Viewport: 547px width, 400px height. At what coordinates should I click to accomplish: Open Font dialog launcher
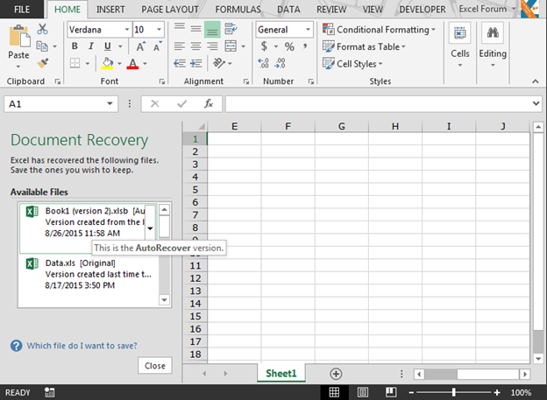162,81
